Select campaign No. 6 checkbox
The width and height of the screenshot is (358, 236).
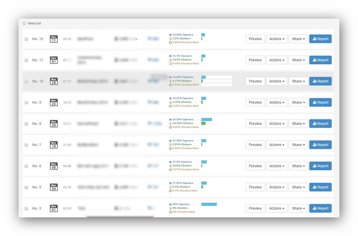pyautogui.click(x=26, y=166)
